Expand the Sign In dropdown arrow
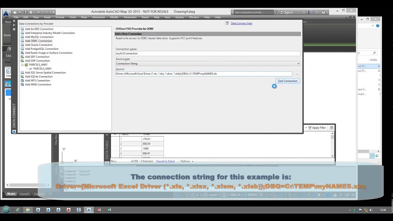Image resolution: width=393 pixels, height=221 pixels. point(304,13)
